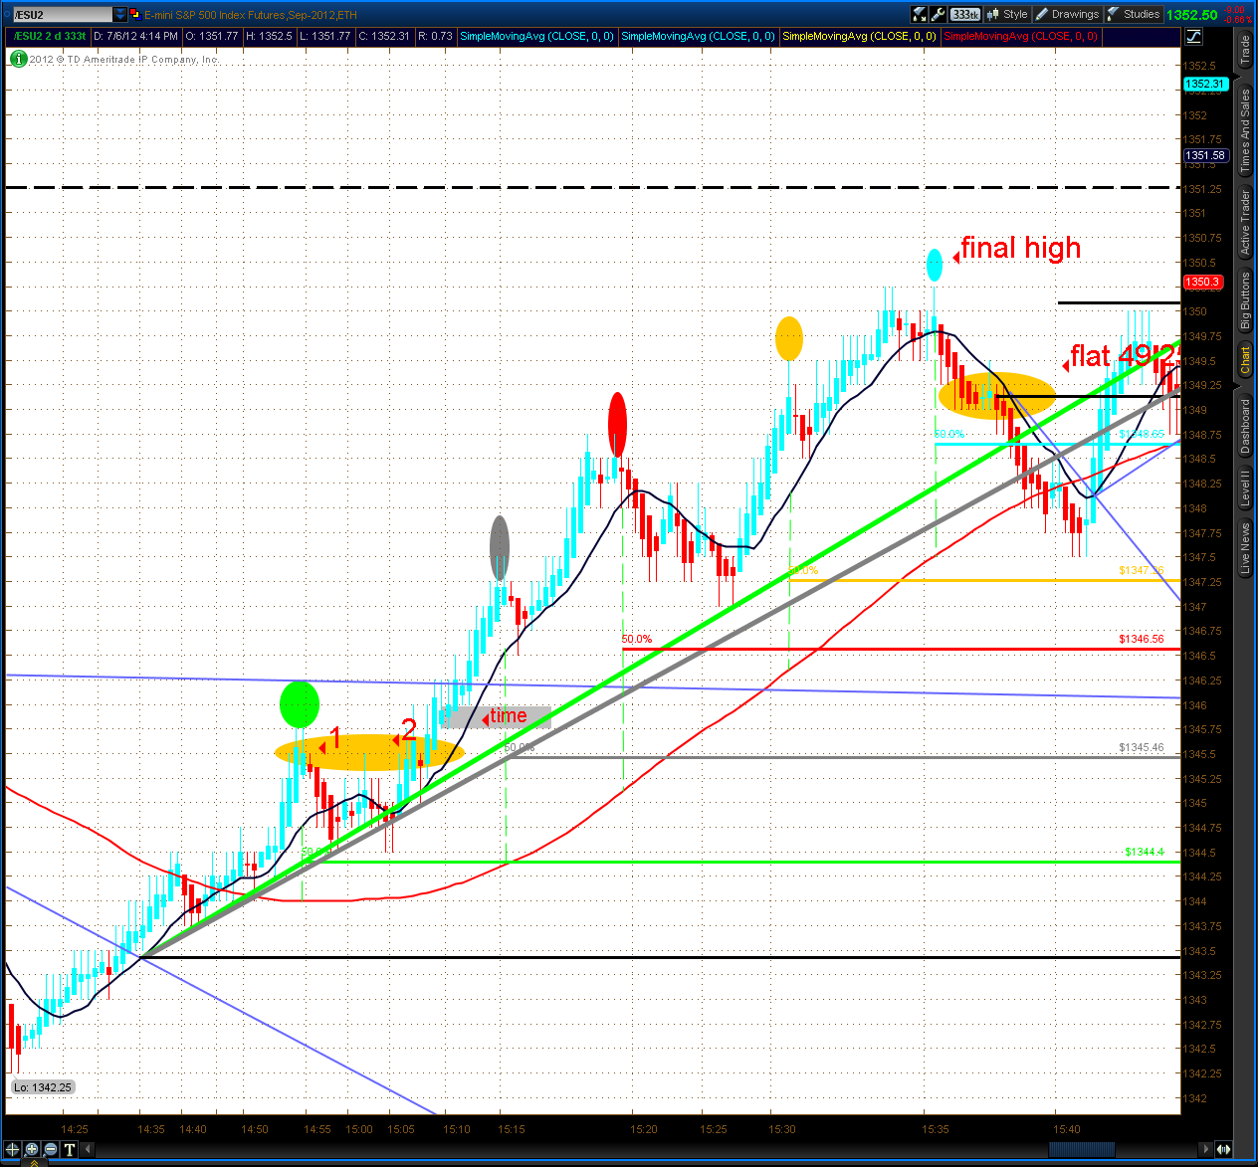Click the $1346.56 red retracement level label
This screenshot has width=1258, height=1167.
(x=1141, y=639)
